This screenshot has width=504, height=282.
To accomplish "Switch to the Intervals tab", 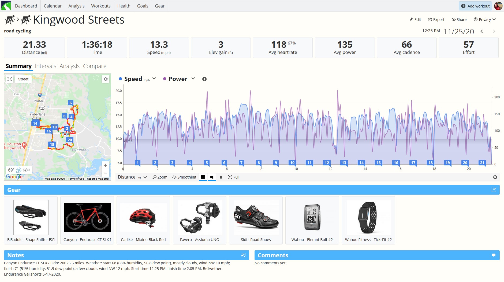I will tap(46, 66).
